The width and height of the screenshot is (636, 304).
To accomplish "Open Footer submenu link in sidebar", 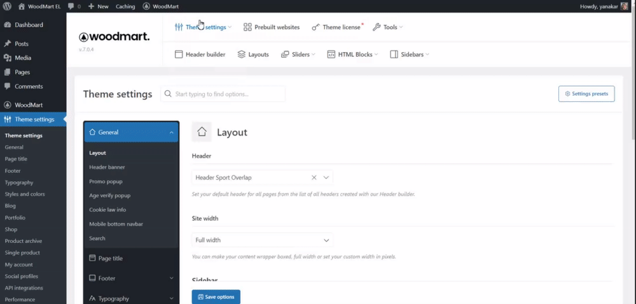I will 13,170.
